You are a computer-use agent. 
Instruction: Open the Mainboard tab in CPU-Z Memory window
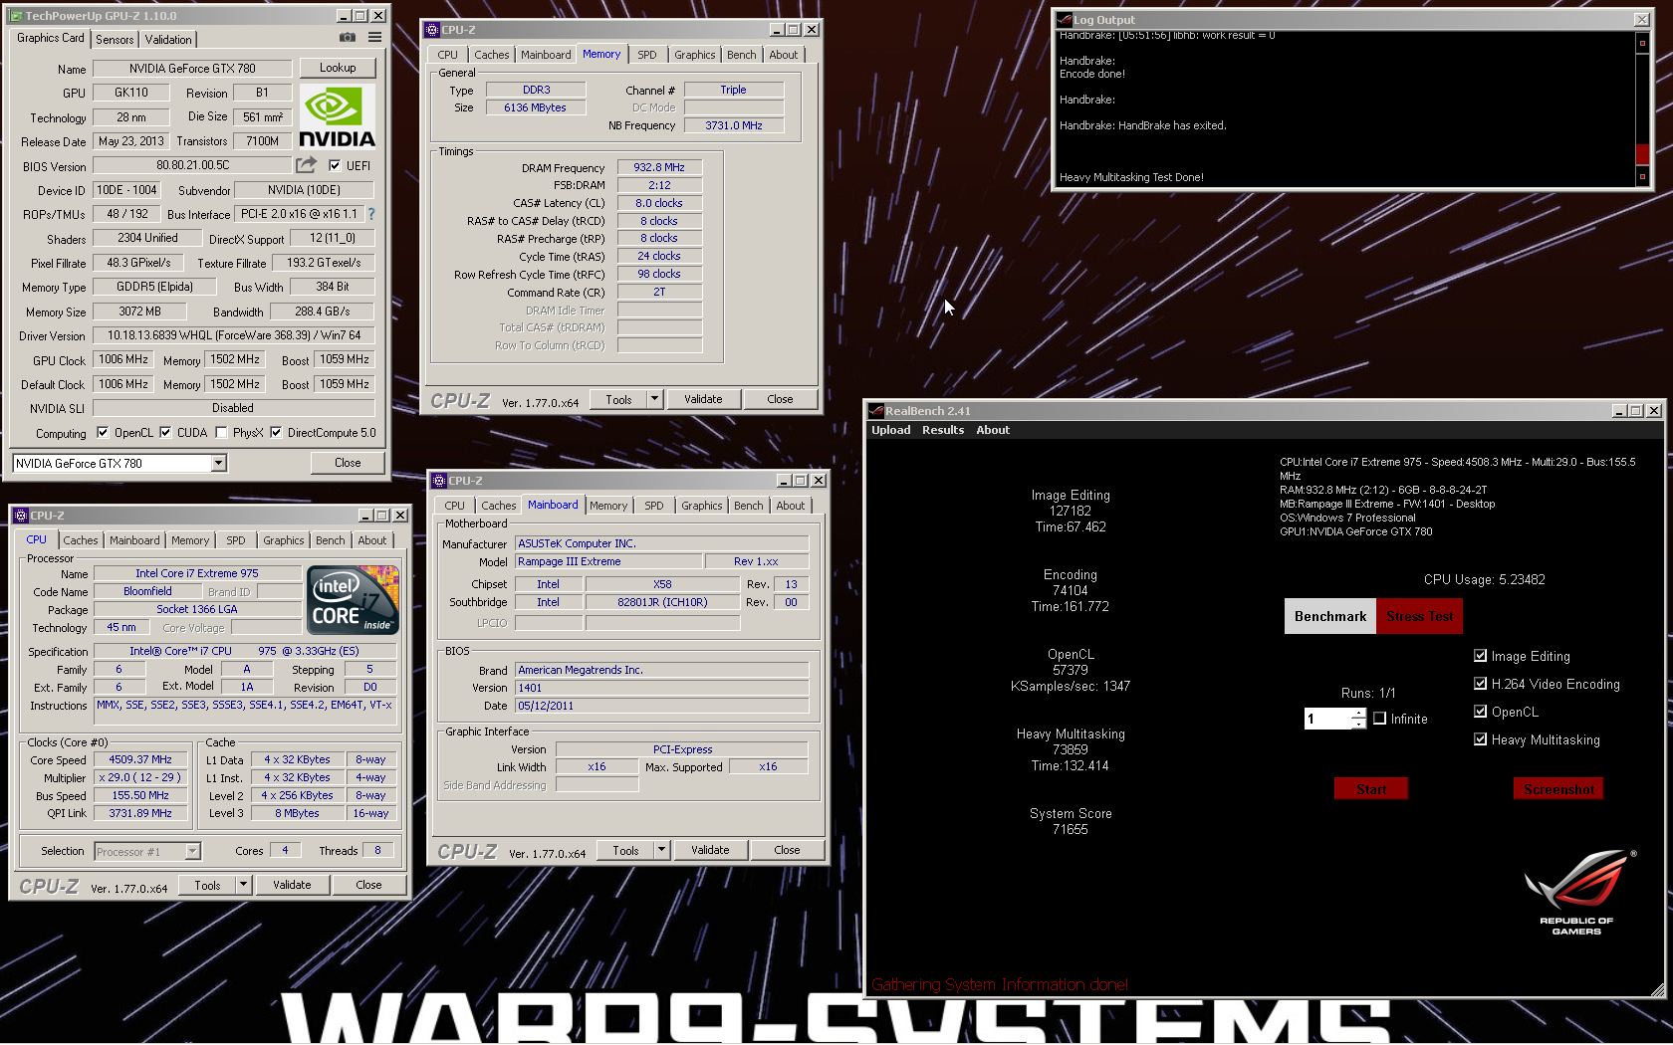[x=546, y=55]
